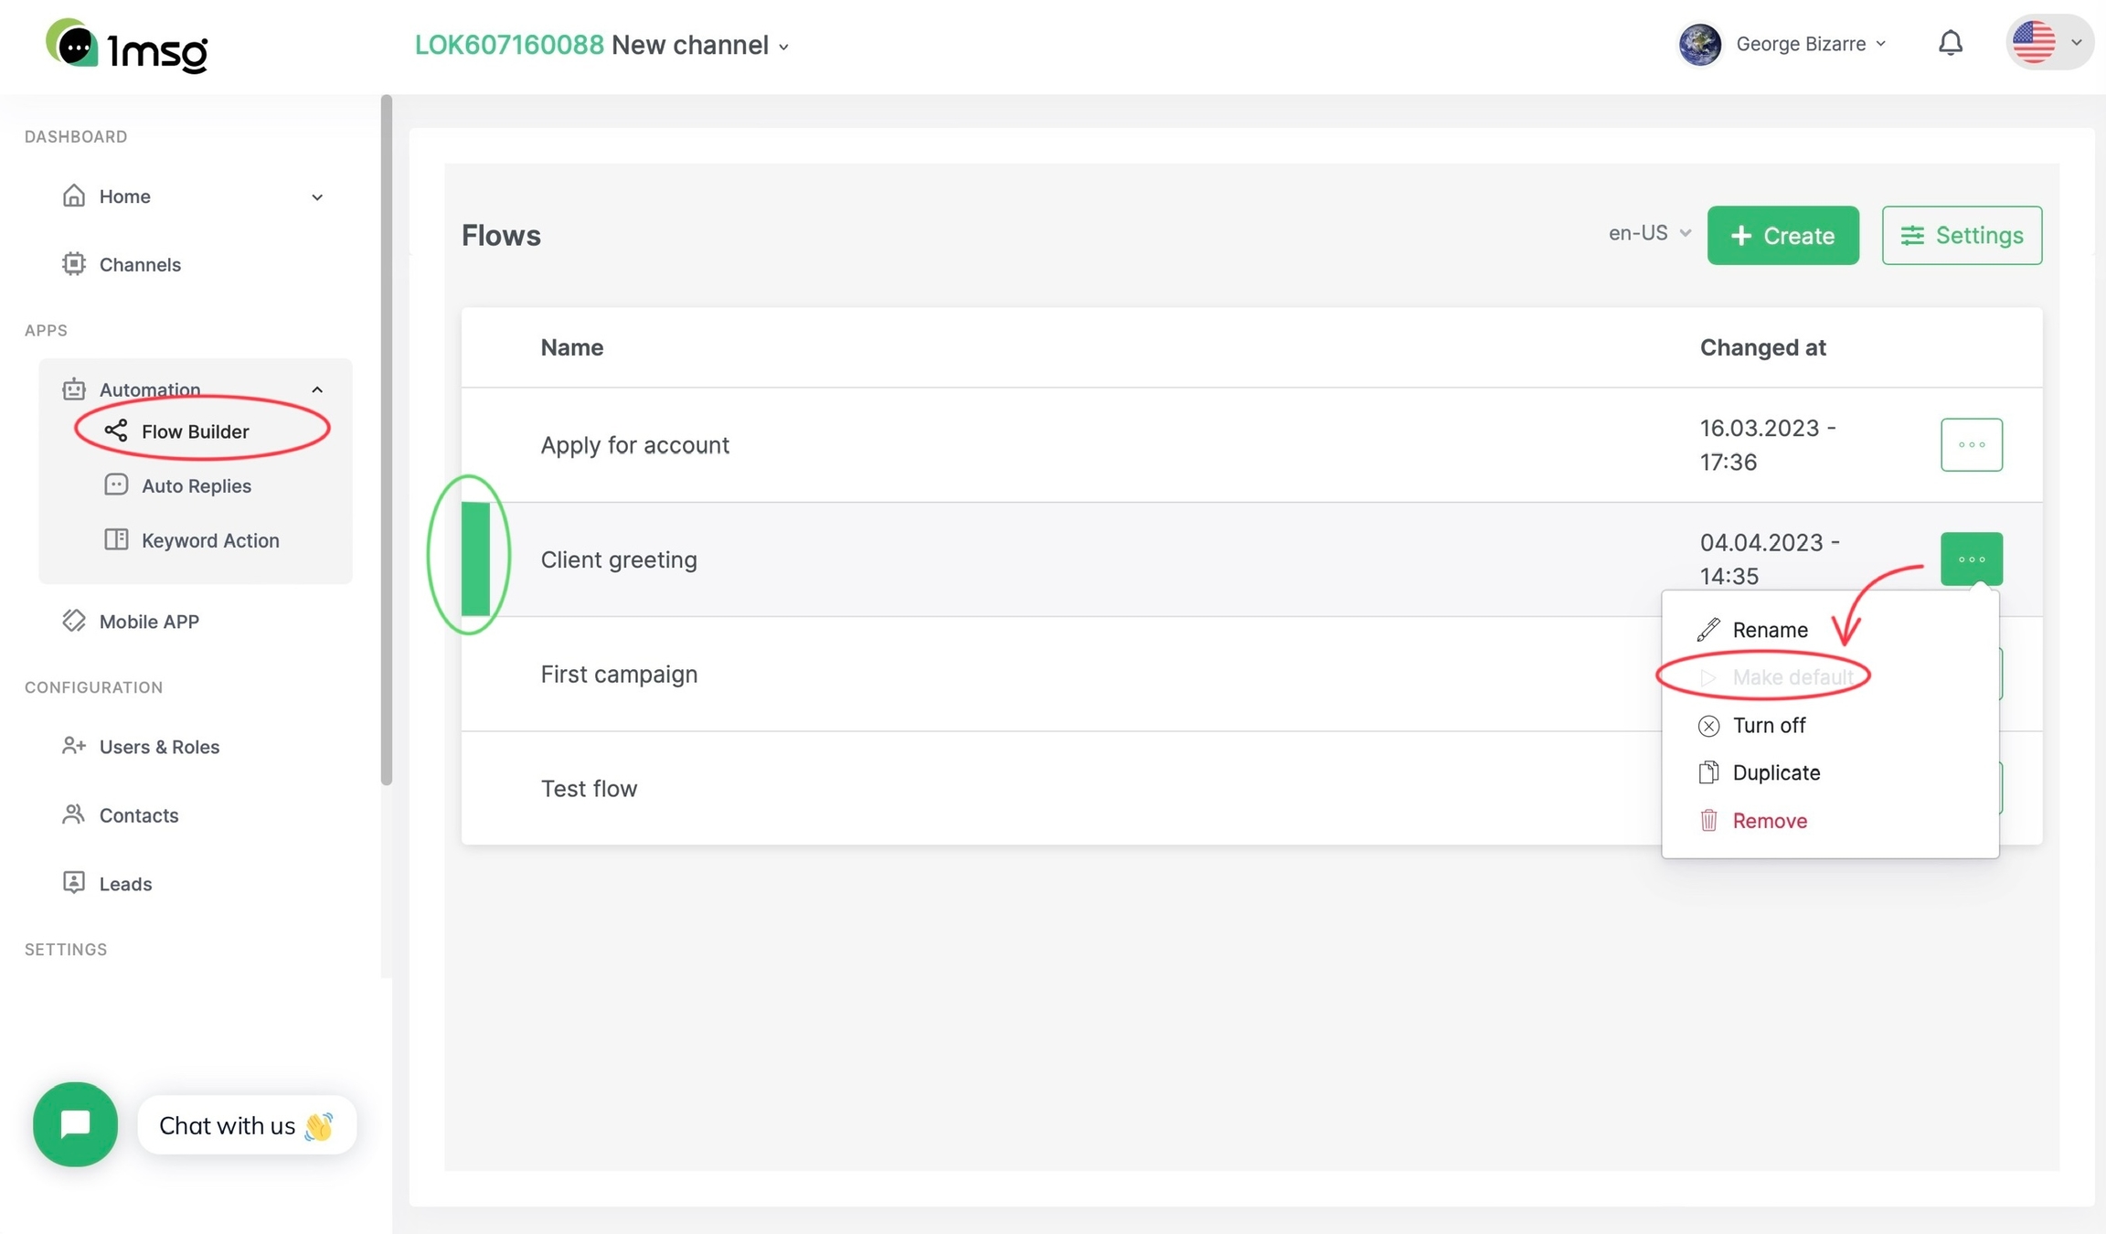The width and height of the screenshot is (2106, 1234).
Task: Go to Auto Replies section
Action: (x=196, y=485)
